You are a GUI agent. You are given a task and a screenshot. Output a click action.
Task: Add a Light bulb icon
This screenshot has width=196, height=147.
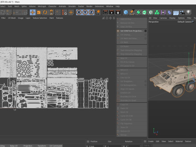point(188,12)
